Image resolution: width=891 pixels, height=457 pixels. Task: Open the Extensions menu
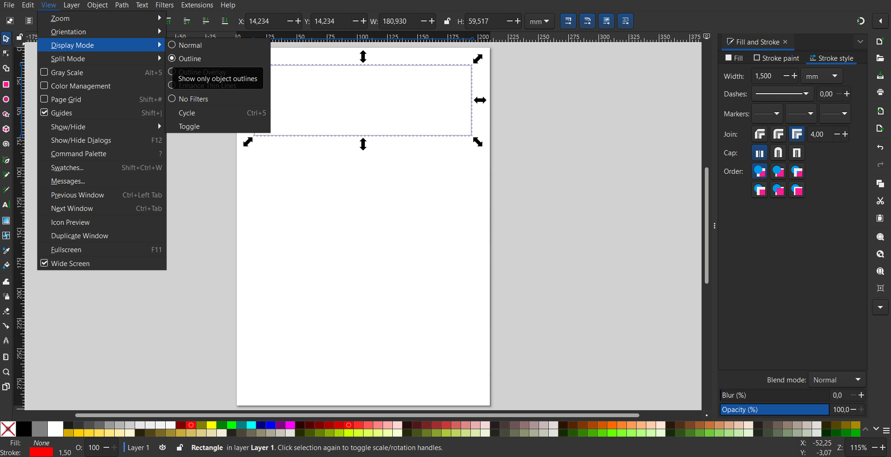[x=197, y=5]
